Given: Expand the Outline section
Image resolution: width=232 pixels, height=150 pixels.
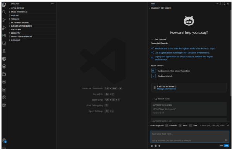Looking at the screenshot, I should [32, 15].
